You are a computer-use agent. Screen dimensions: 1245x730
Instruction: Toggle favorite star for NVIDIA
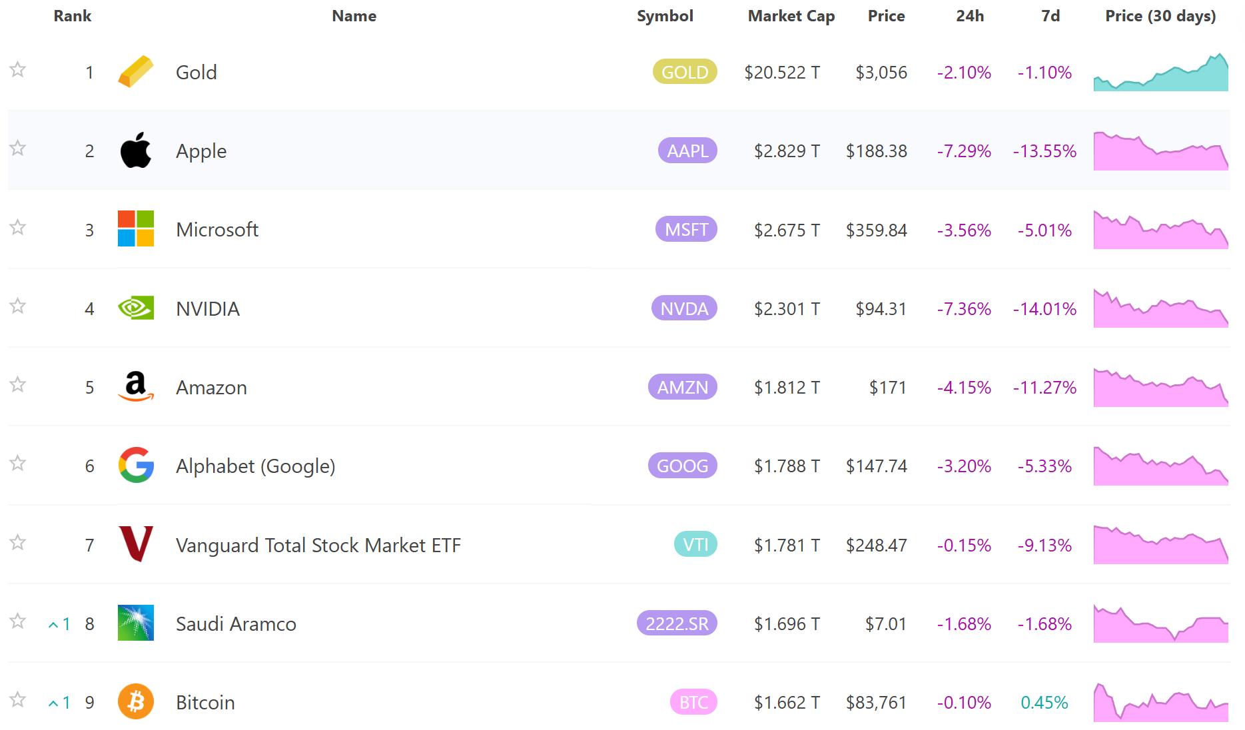click(x=18, y=306)
